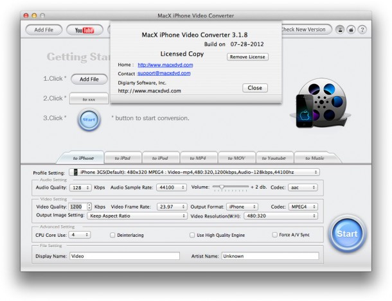Image resolution: width=392 pixels, height=301 pixels.
Task: Toggle Use High Quality Engine option
Action: [192, 236]
